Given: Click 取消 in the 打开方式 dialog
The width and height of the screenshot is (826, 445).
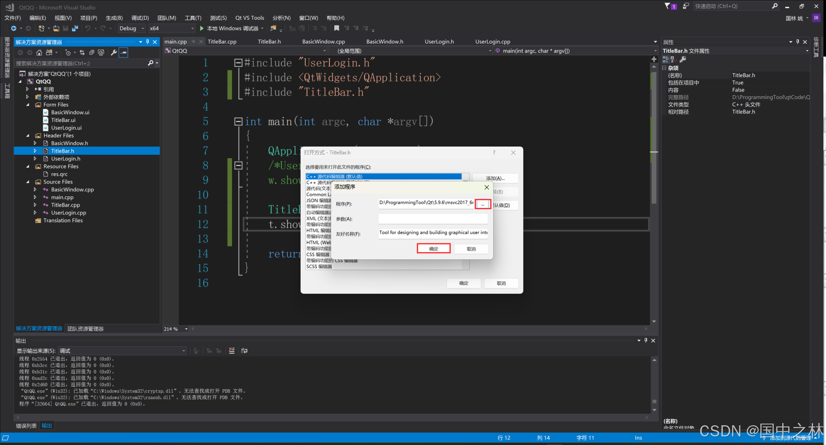Looking at the screenshot, I should click(x=501, y=283).
